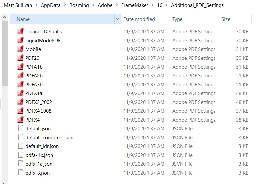
Task: Navigate to AppData folder in breadcrumb
Action: tap(51, 5)
